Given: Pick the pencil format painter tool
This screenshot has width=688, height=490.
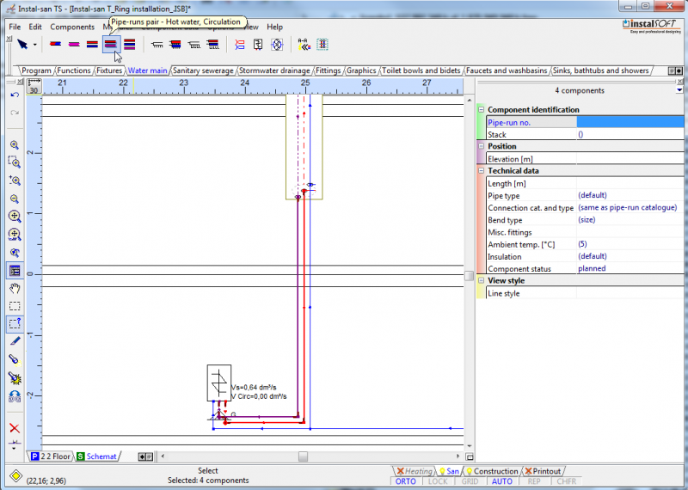Looking at the screenshot, I should pos(15,341).
